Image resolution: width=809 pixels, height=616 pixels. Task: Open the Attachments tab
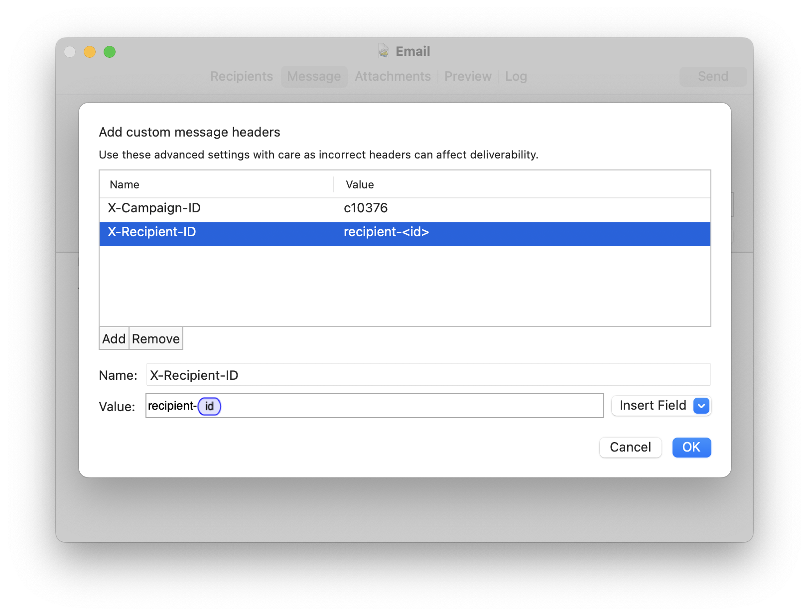(393, 76)
